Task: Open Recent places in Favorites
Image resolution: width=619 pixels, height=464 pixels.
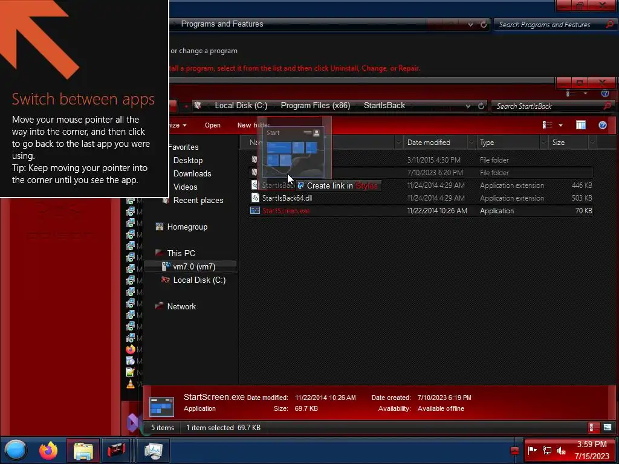Action: (198, 201)
